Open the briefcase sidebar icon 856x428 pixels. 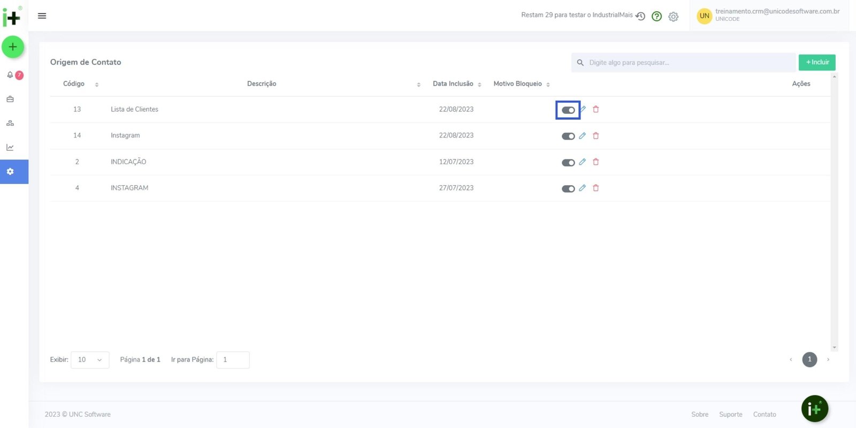[x=10, y=99]
